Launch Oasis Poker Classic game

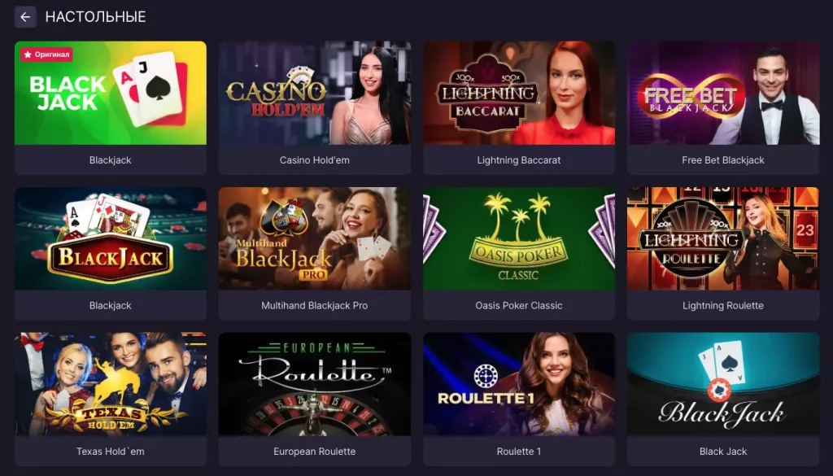(x=519, y=238)
